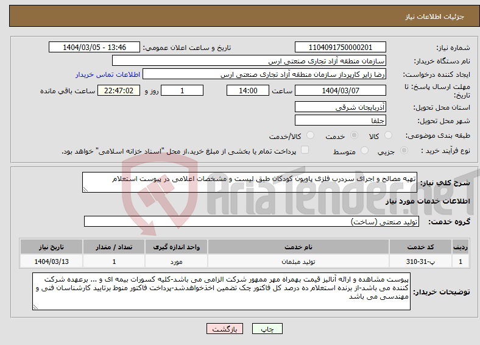
Task: Toggle the اسناد خزانه اسلامی payment checkbox
Action: [305, 149]
